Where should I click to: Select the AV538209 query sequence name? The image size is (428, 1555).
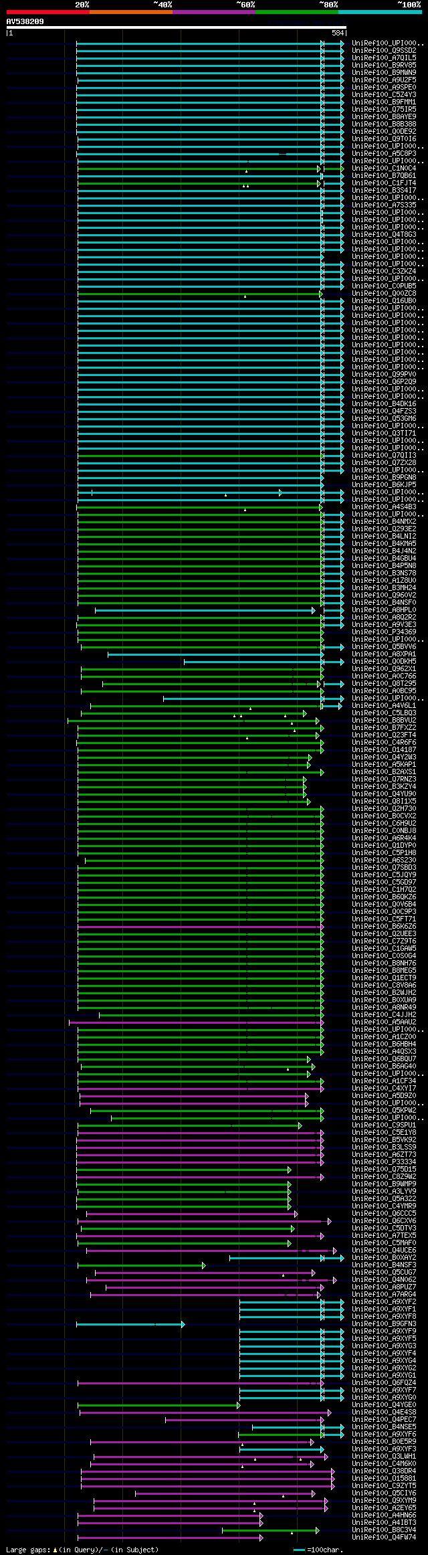click(25, 21)
